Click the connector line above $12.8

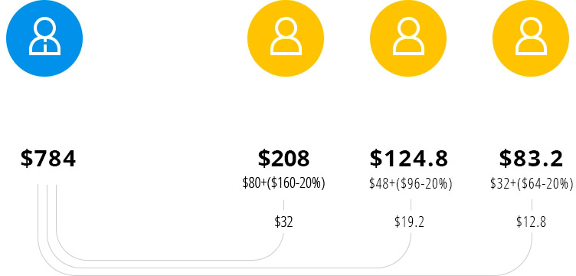pos(532,205)
